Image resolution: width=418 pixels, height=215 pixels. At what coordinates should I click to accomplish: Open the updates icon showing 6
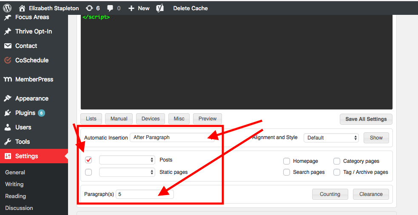(89, 8)
